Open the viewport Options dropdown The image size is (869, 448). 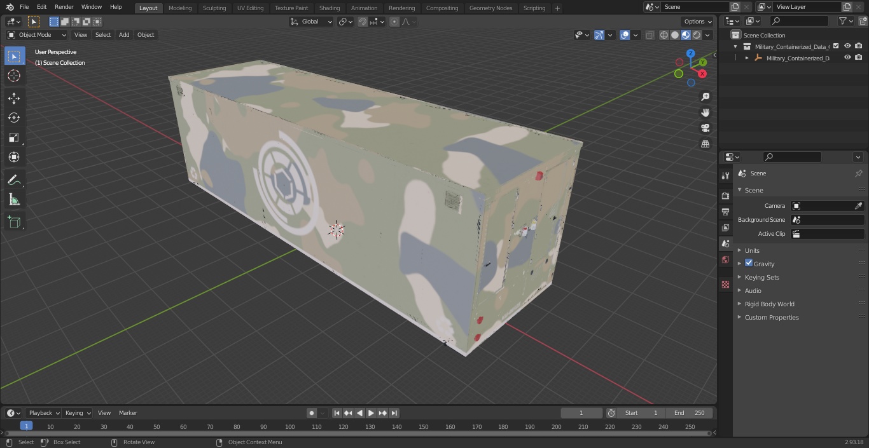click(x=698, y=22)
